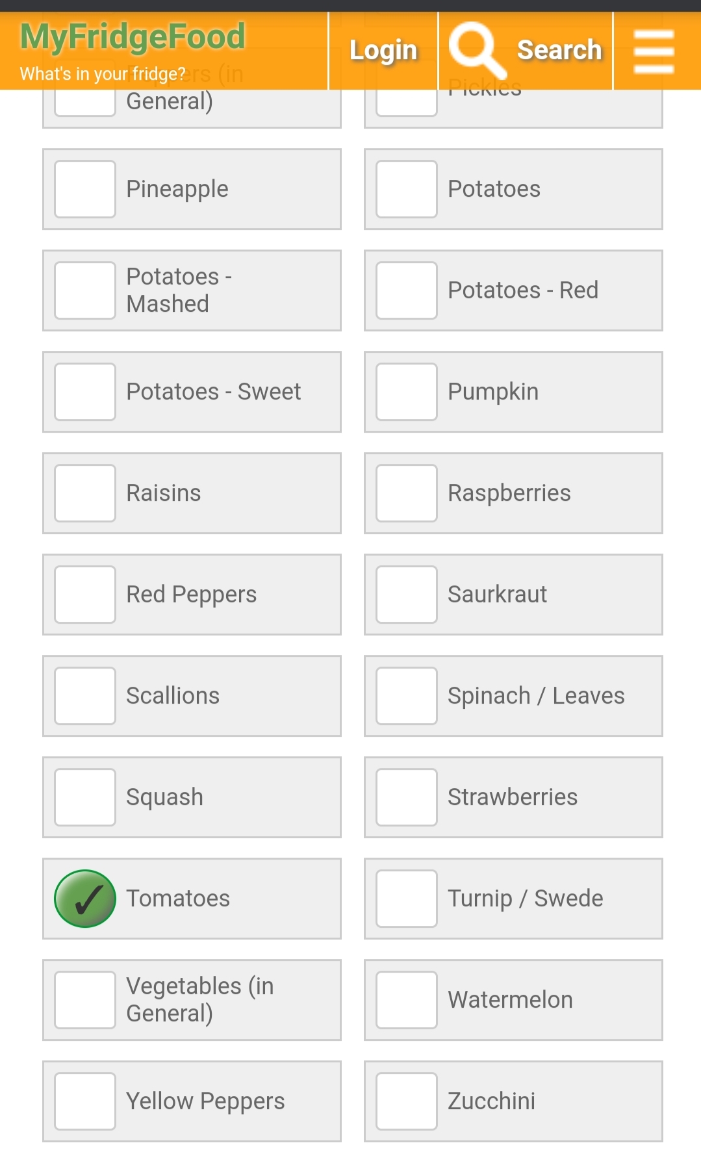Select the Spinach / Leaves checkbox
Screen dimensions: 701x1152
pyautogui.click(x=407, y=696)
